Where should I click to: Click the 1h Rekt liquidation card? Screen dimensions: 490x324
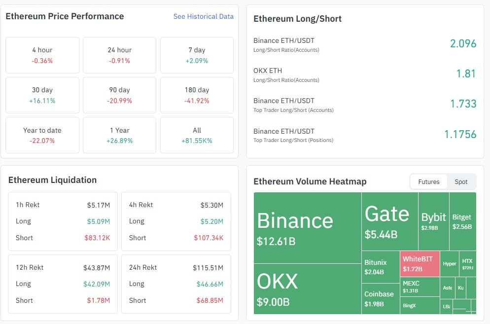63,221
